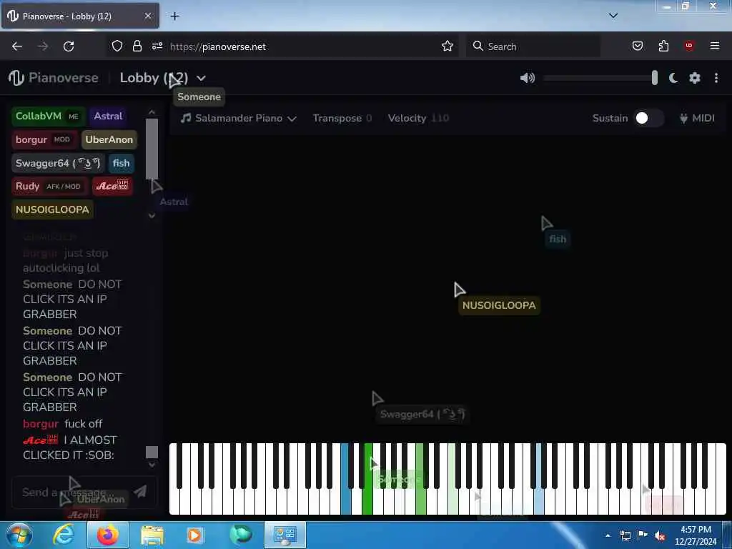This screenshot has width=732, height=549.
Task: Click the Firefox taskbar icon
Action: pos(107,535)
